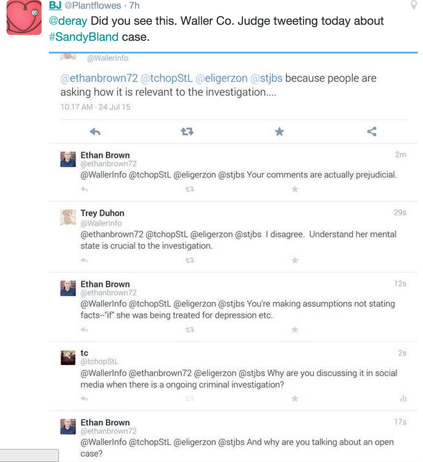The height and width of the screenshot is (462, 423).
Task: Open Trey Duhon's avatar thumbnail
Action: [68, 217]
